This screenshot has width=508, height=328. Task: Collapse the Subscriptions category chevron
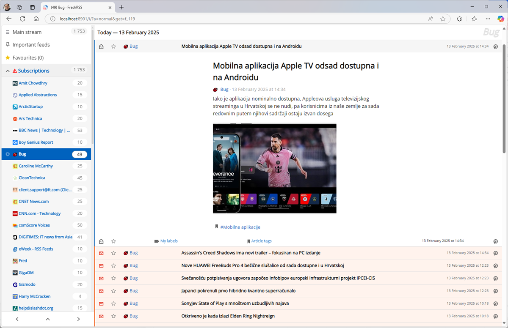point(8,71)
